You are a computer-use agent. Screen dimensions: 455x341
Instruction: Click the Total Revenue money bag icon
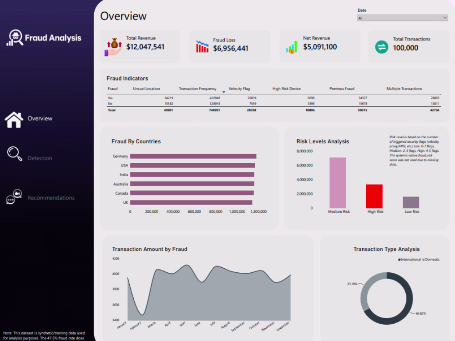(113, 47)
